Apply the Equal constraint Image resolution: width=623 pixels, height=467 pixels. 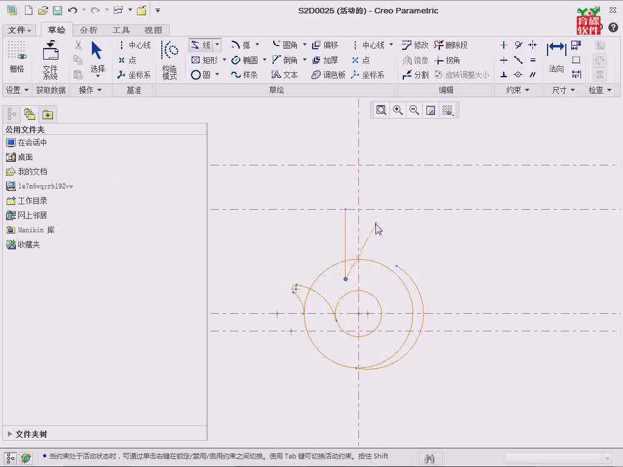533,60
